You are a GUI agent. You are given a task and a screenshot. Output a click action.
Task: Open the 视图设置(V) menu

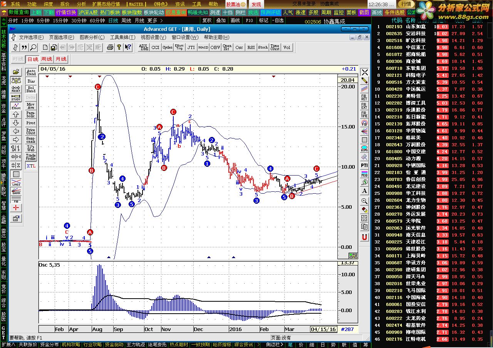click(153, 37)
